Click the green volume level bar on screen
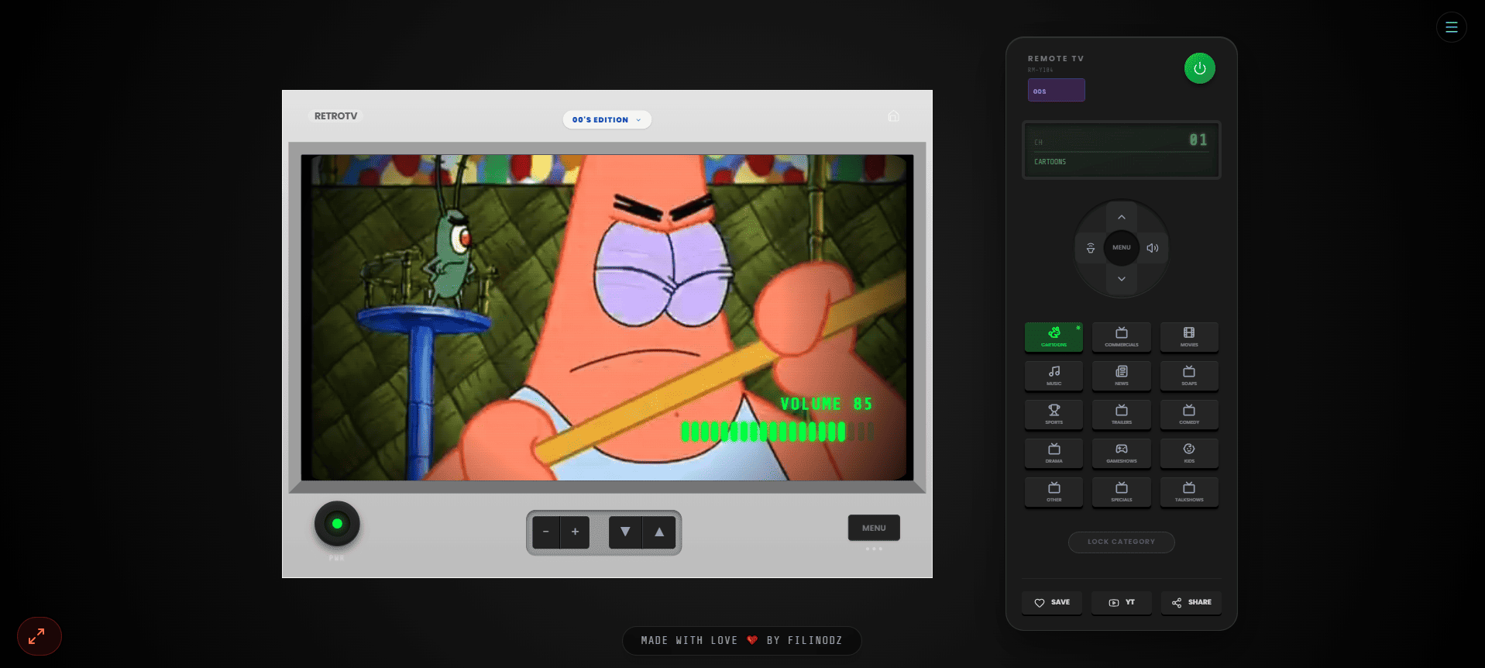 pyautogui.click(x=777, y=432)
